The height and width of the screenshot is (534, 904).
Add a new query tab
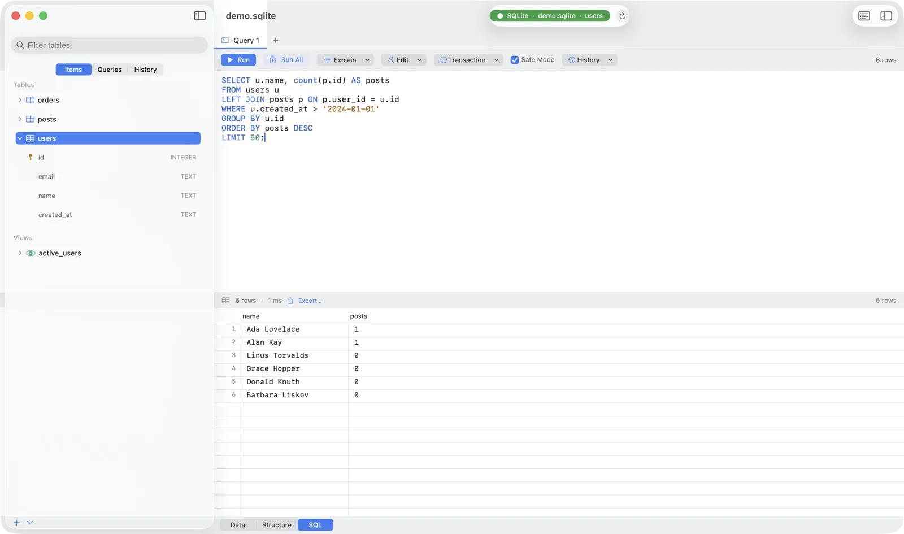click(x=276, y=40)
